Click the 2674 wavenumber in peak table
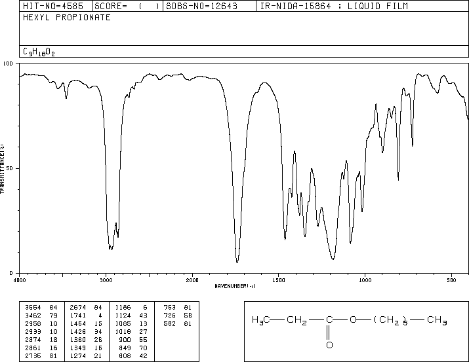The image size is (469, 362). tap(78, 308)
